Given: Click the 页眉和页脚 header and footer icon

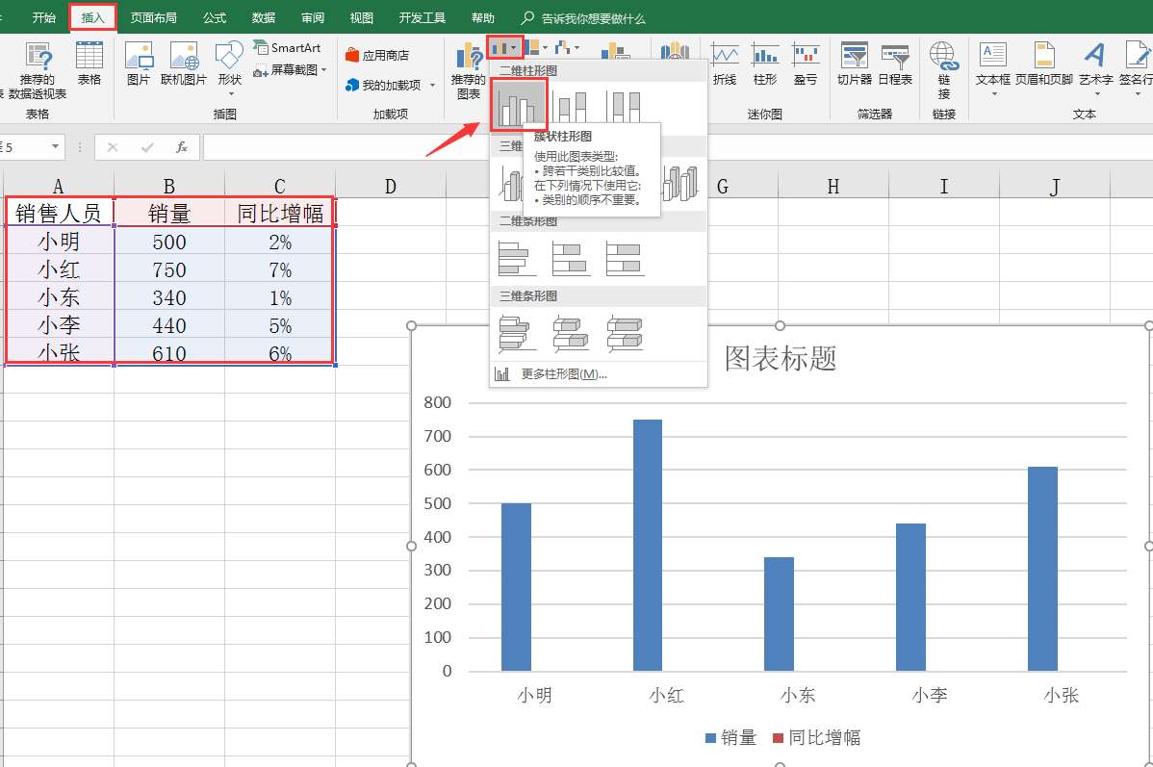Looking at the screenshot, I should pyautogui.click(x=1044, y=56).
